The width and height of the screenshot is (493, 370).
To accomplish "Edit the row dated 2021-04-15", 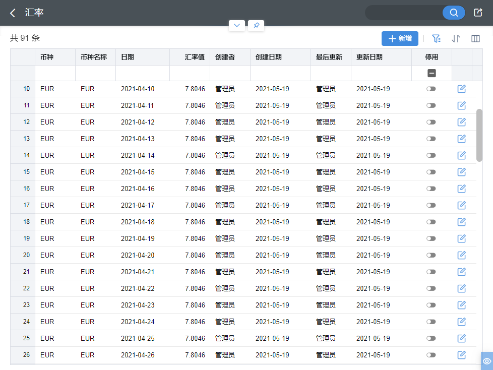I will (462, 172).
